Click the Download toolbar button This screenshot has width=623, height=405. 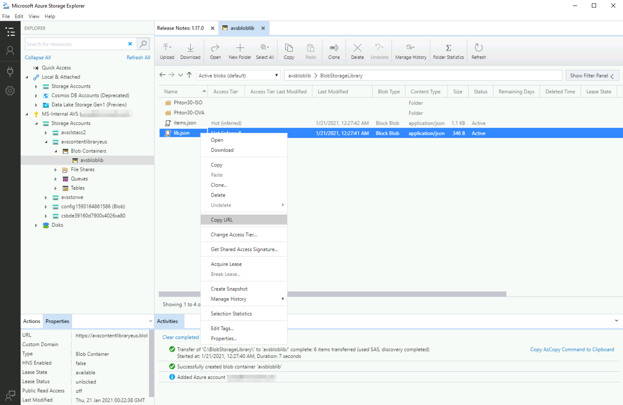coord(190,51)
